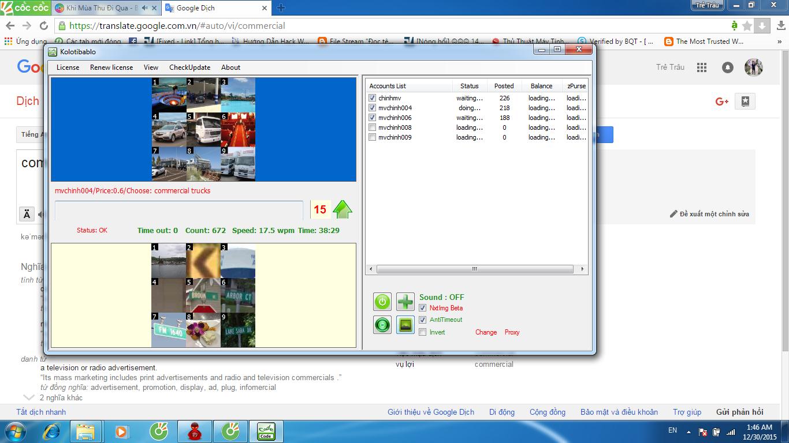The height and width of the screenshot is (443, 789).
Task: Open the Trợ giúp help link
Action: [687, 412]
